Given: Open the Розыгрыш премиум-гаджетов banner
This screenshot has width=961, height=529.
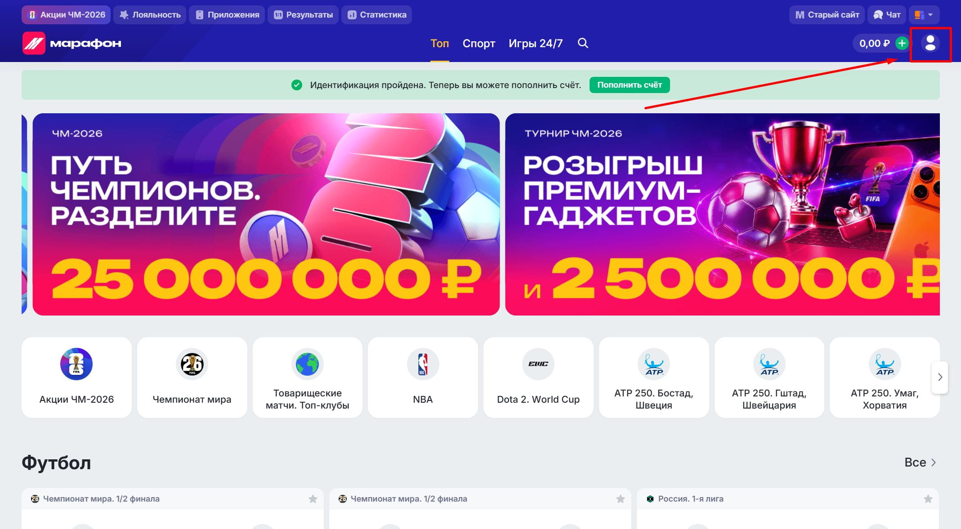Looking at the screenshot, I should (x=722, y=214).
